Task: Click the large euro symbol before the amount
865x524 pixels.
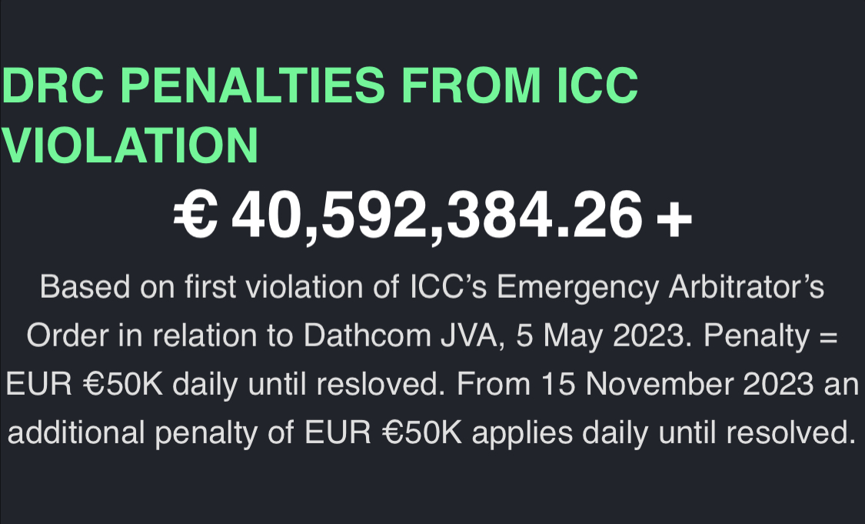Action: (195, 214)
